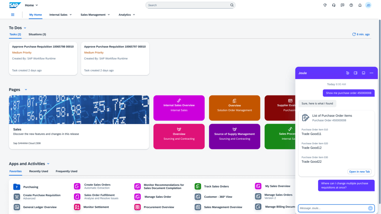Screen dimensions: 381x214
Task: Open Manage Sales Orders Version 2 icon
Action: (258, 196)
